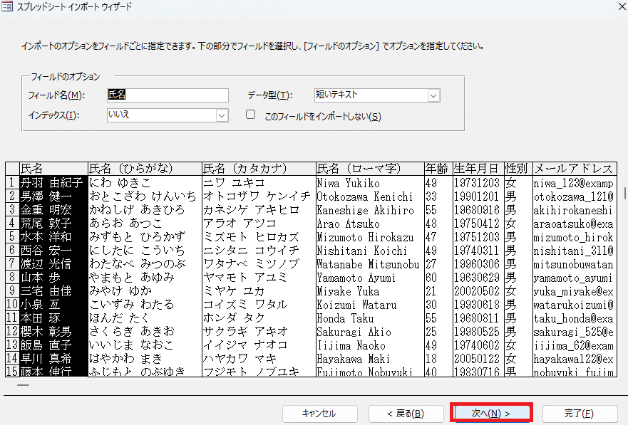Viewport: 628px width, 425px height.
Task: Select the 年齢 column header
Action: point(438,169)
